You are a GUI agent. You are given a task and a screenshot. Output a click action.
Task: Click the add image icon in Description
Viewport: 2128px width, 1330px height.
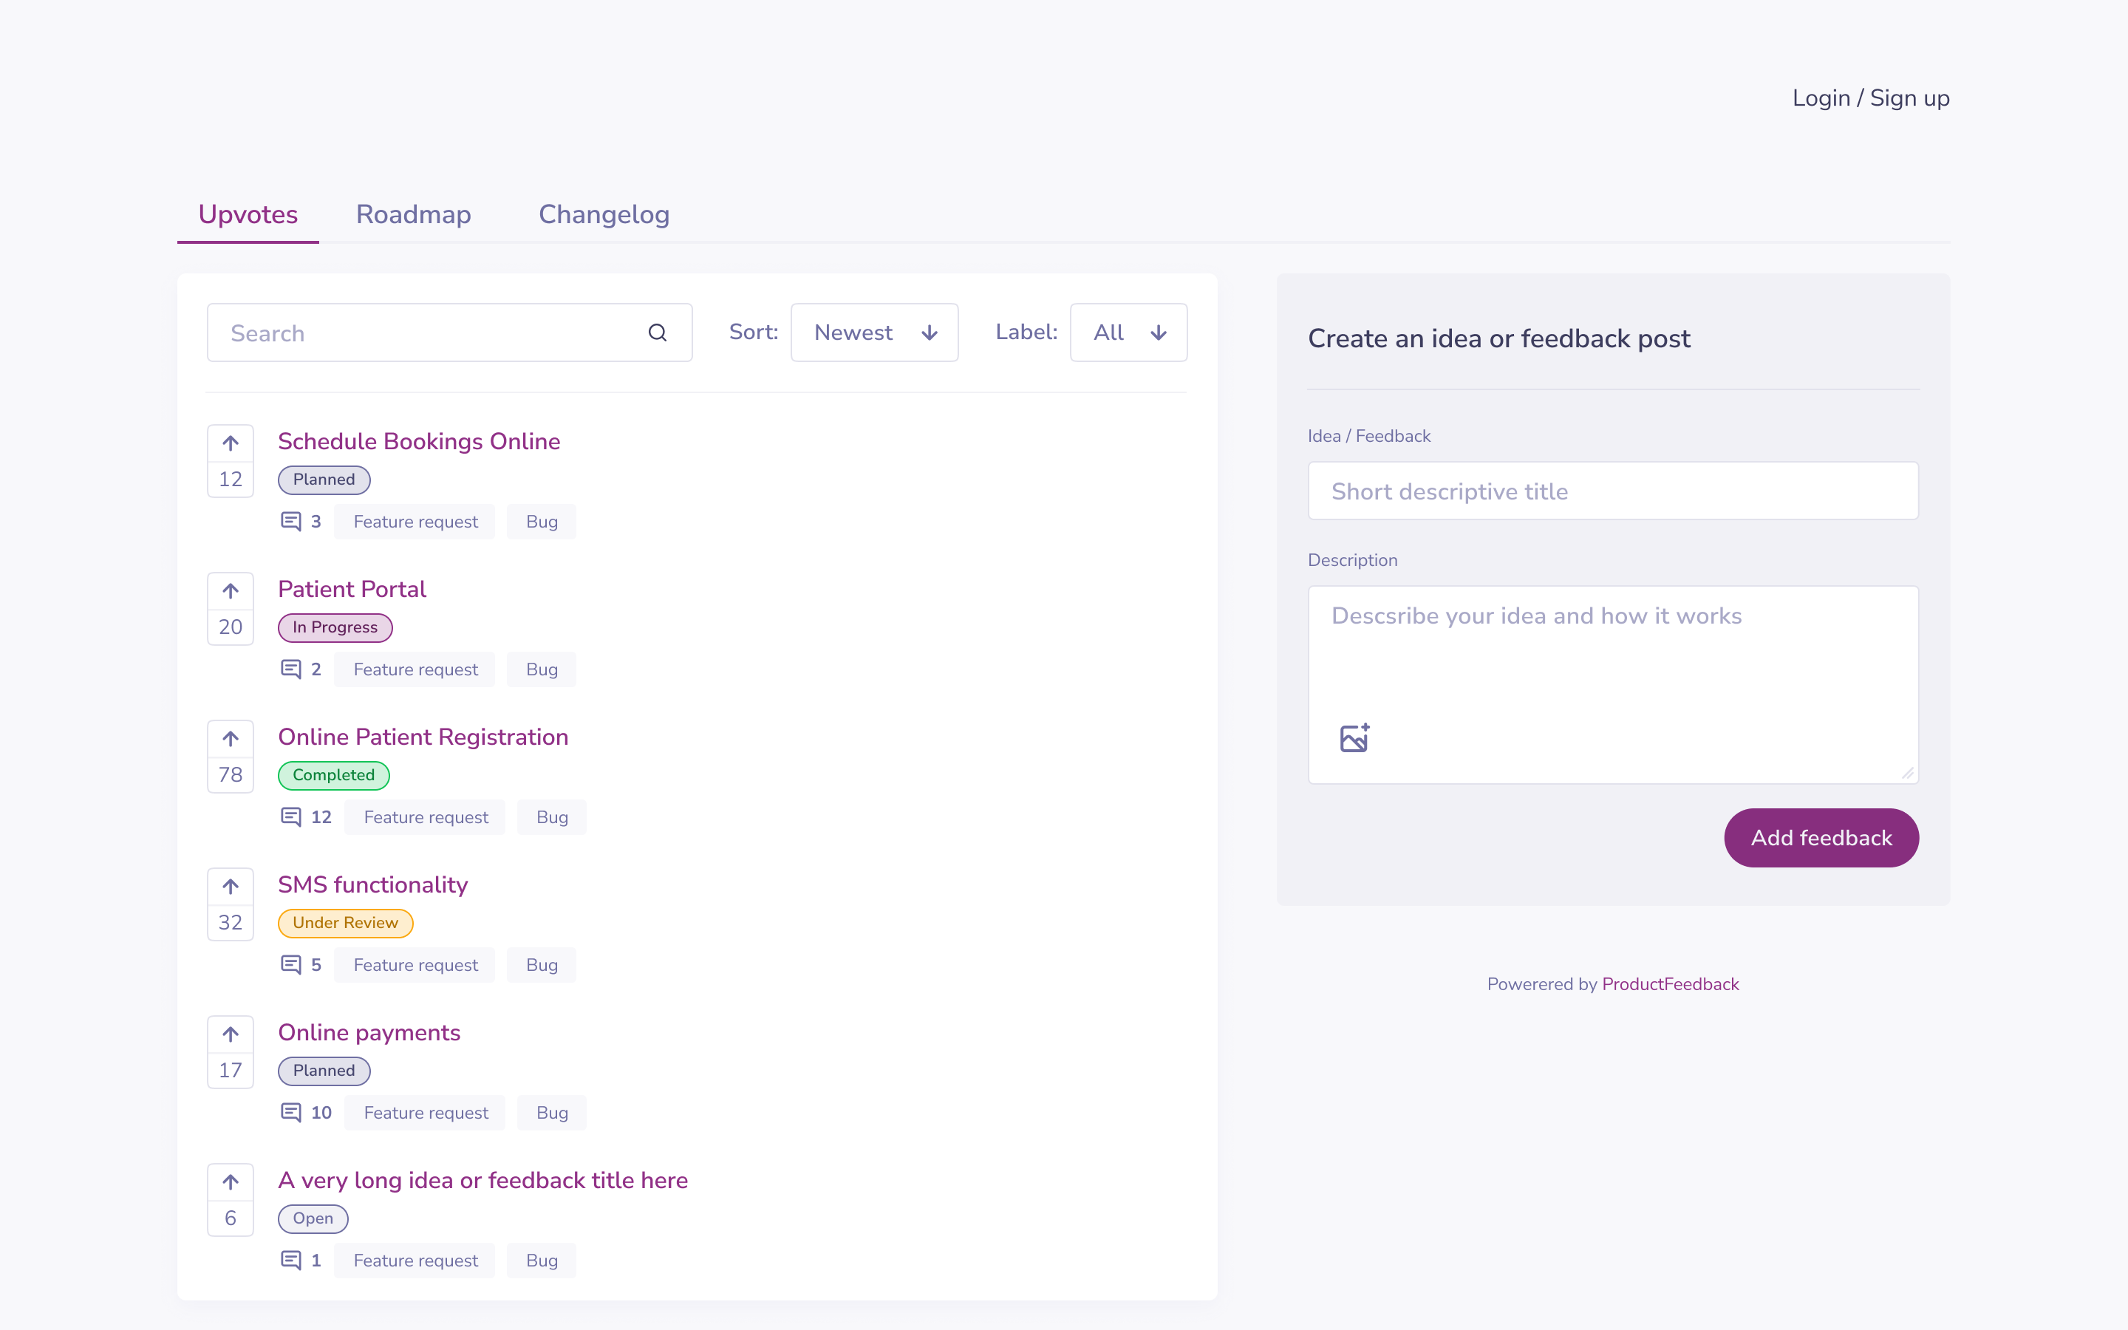click(x=1354, y=738)
